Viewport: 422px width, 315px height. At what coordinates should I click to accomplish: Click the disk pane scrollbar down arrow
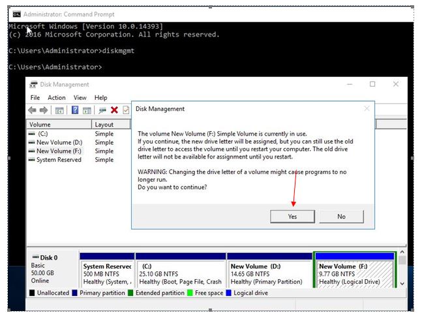[402, 284]
